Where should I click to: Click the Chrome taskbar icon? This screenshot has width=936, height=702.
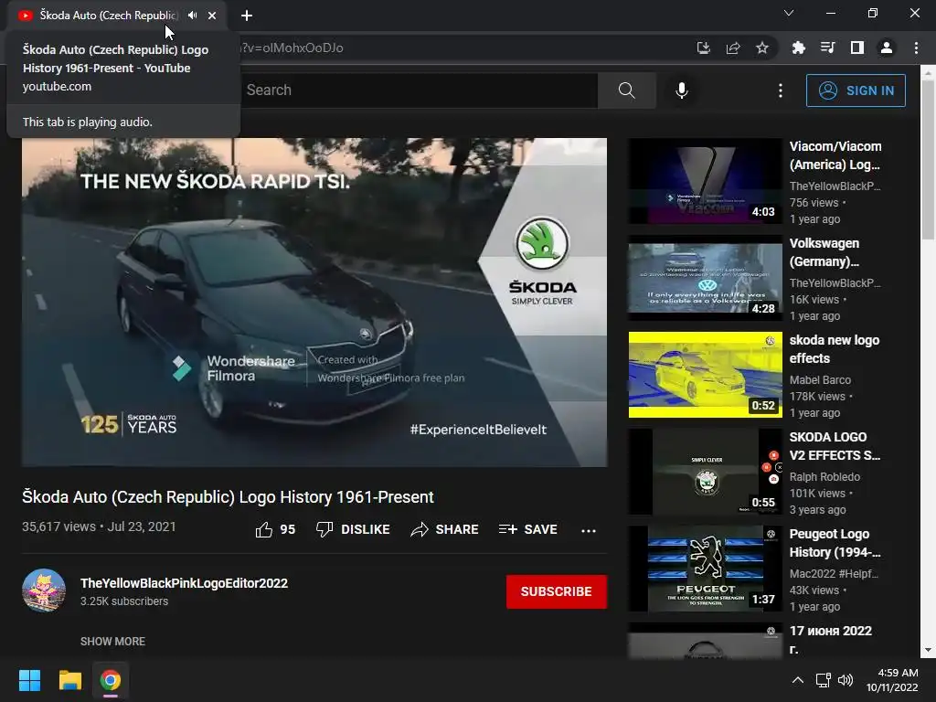pyautogui.click(x=111, y=680)
